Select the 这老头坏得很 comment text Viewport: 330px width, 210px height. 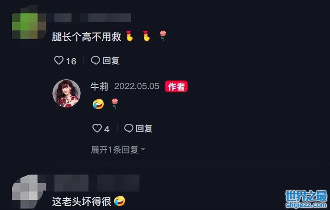(x=82, y=202)
